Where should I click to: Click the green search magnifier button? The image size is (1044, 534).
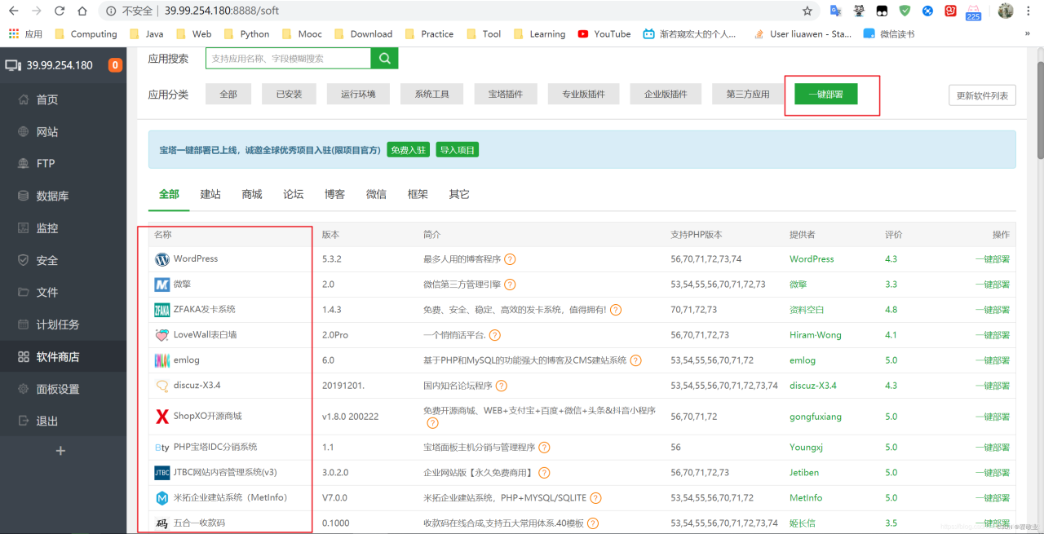384,59
